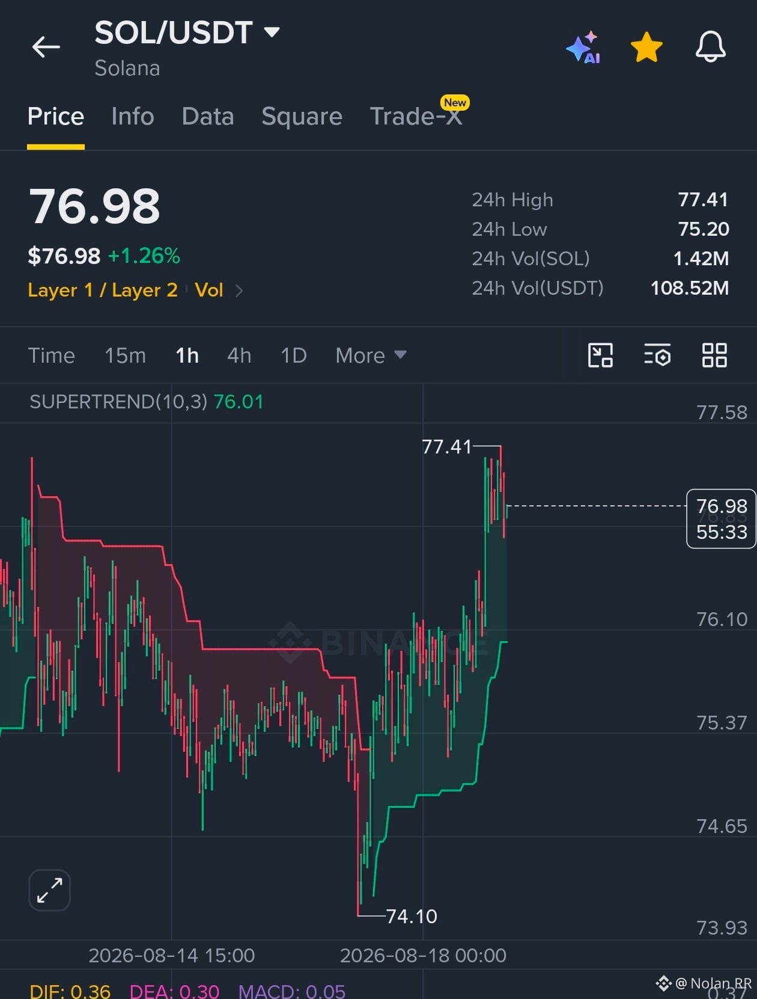Click the 24h High value 77.41
The height and width of the screenshot is (999, 757).
(702, 200)
